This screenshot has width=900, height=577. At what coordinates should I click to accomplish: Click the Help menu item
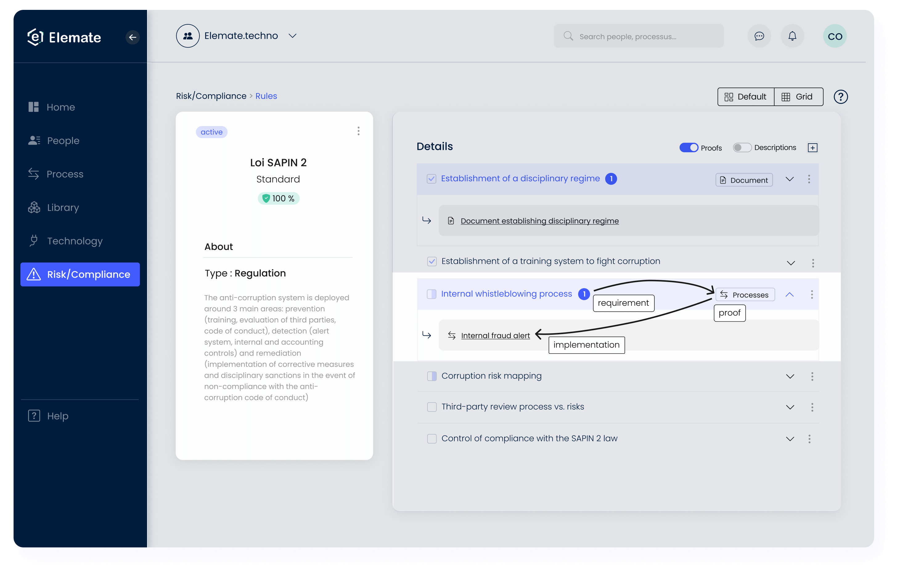click(x=57, y=415)
